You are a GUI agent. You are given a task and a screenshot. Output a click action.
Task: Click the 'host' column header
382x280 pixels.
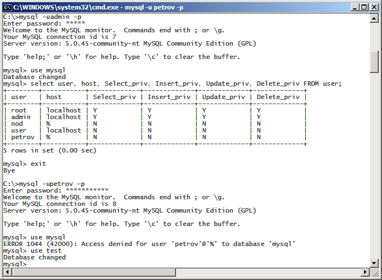[54, 97]
